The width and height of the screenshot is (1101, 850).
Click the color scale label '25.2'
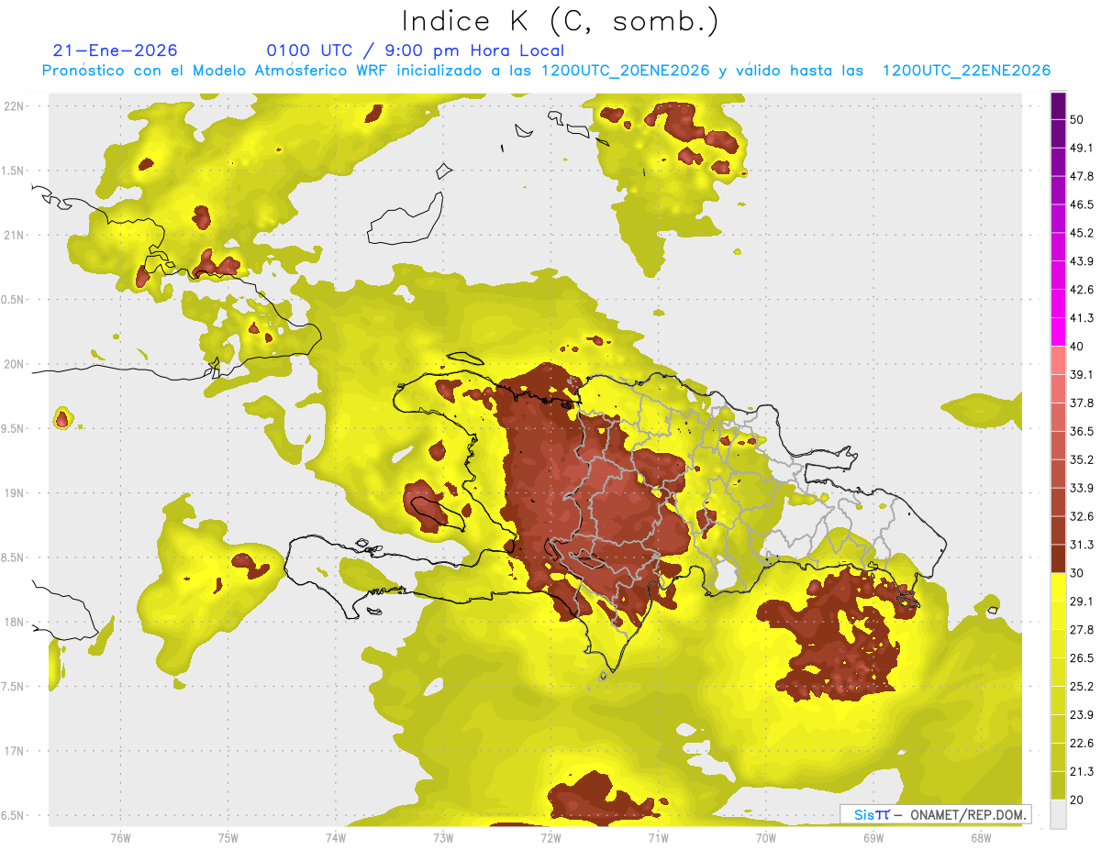1082,687
